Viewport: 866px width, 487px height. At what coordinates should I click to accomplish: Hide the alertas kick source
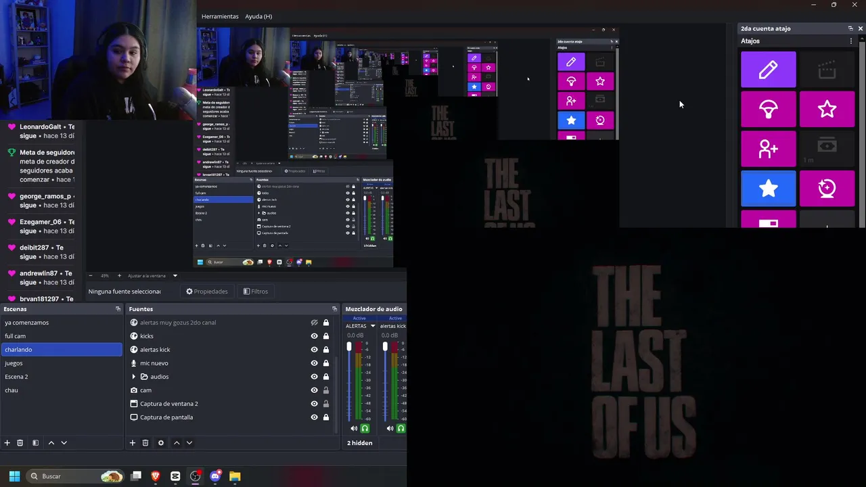pyautogui.click(x=314, y=350)
